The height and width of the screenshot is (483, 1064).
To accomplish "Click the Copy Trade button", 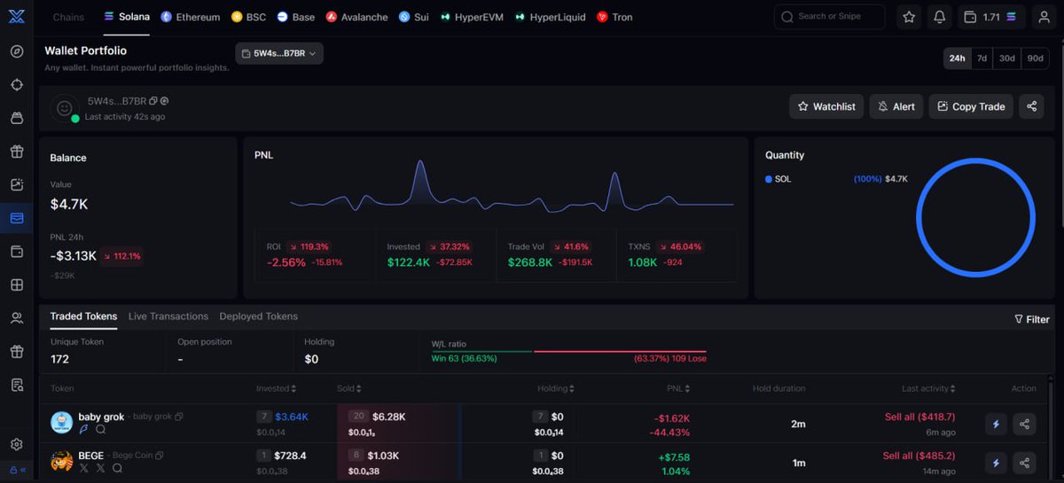I will [971, 106].
